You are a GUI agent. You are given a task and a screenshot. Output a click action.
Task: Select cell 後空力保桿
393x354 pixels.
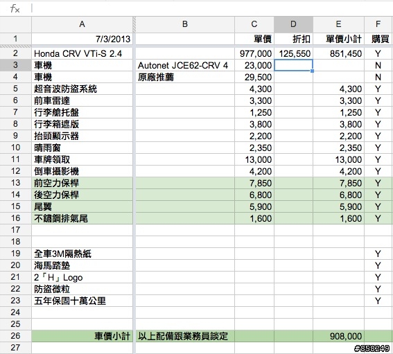pos(82,195)
